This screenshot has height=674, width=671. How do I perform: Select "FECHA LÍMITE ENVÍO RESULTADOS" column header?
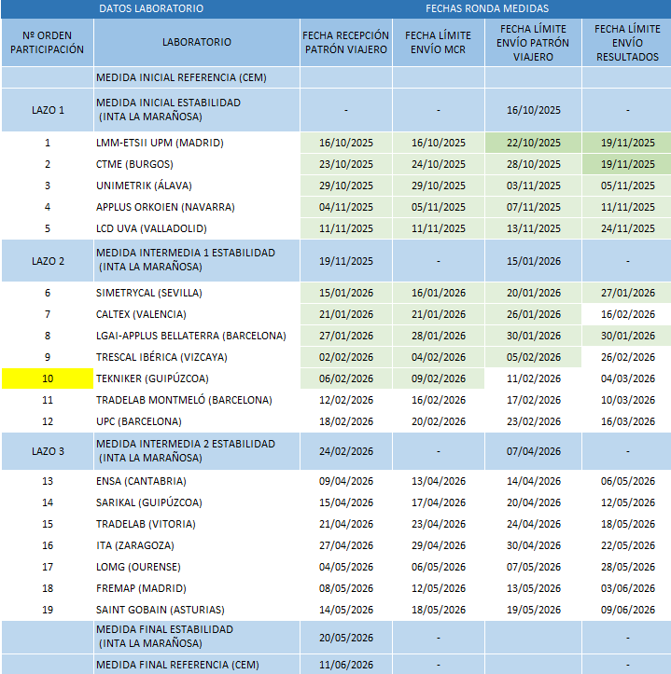pyautogui.click(x=627, y=43)
